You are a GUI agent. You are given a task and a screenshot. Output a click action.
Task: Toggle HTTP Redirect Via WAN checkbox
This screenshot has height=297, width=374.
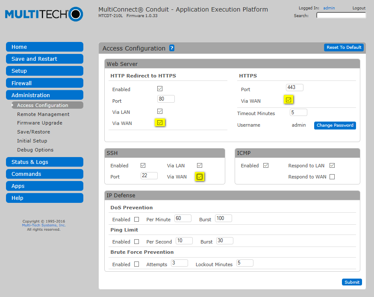click(x=160, y=123)
